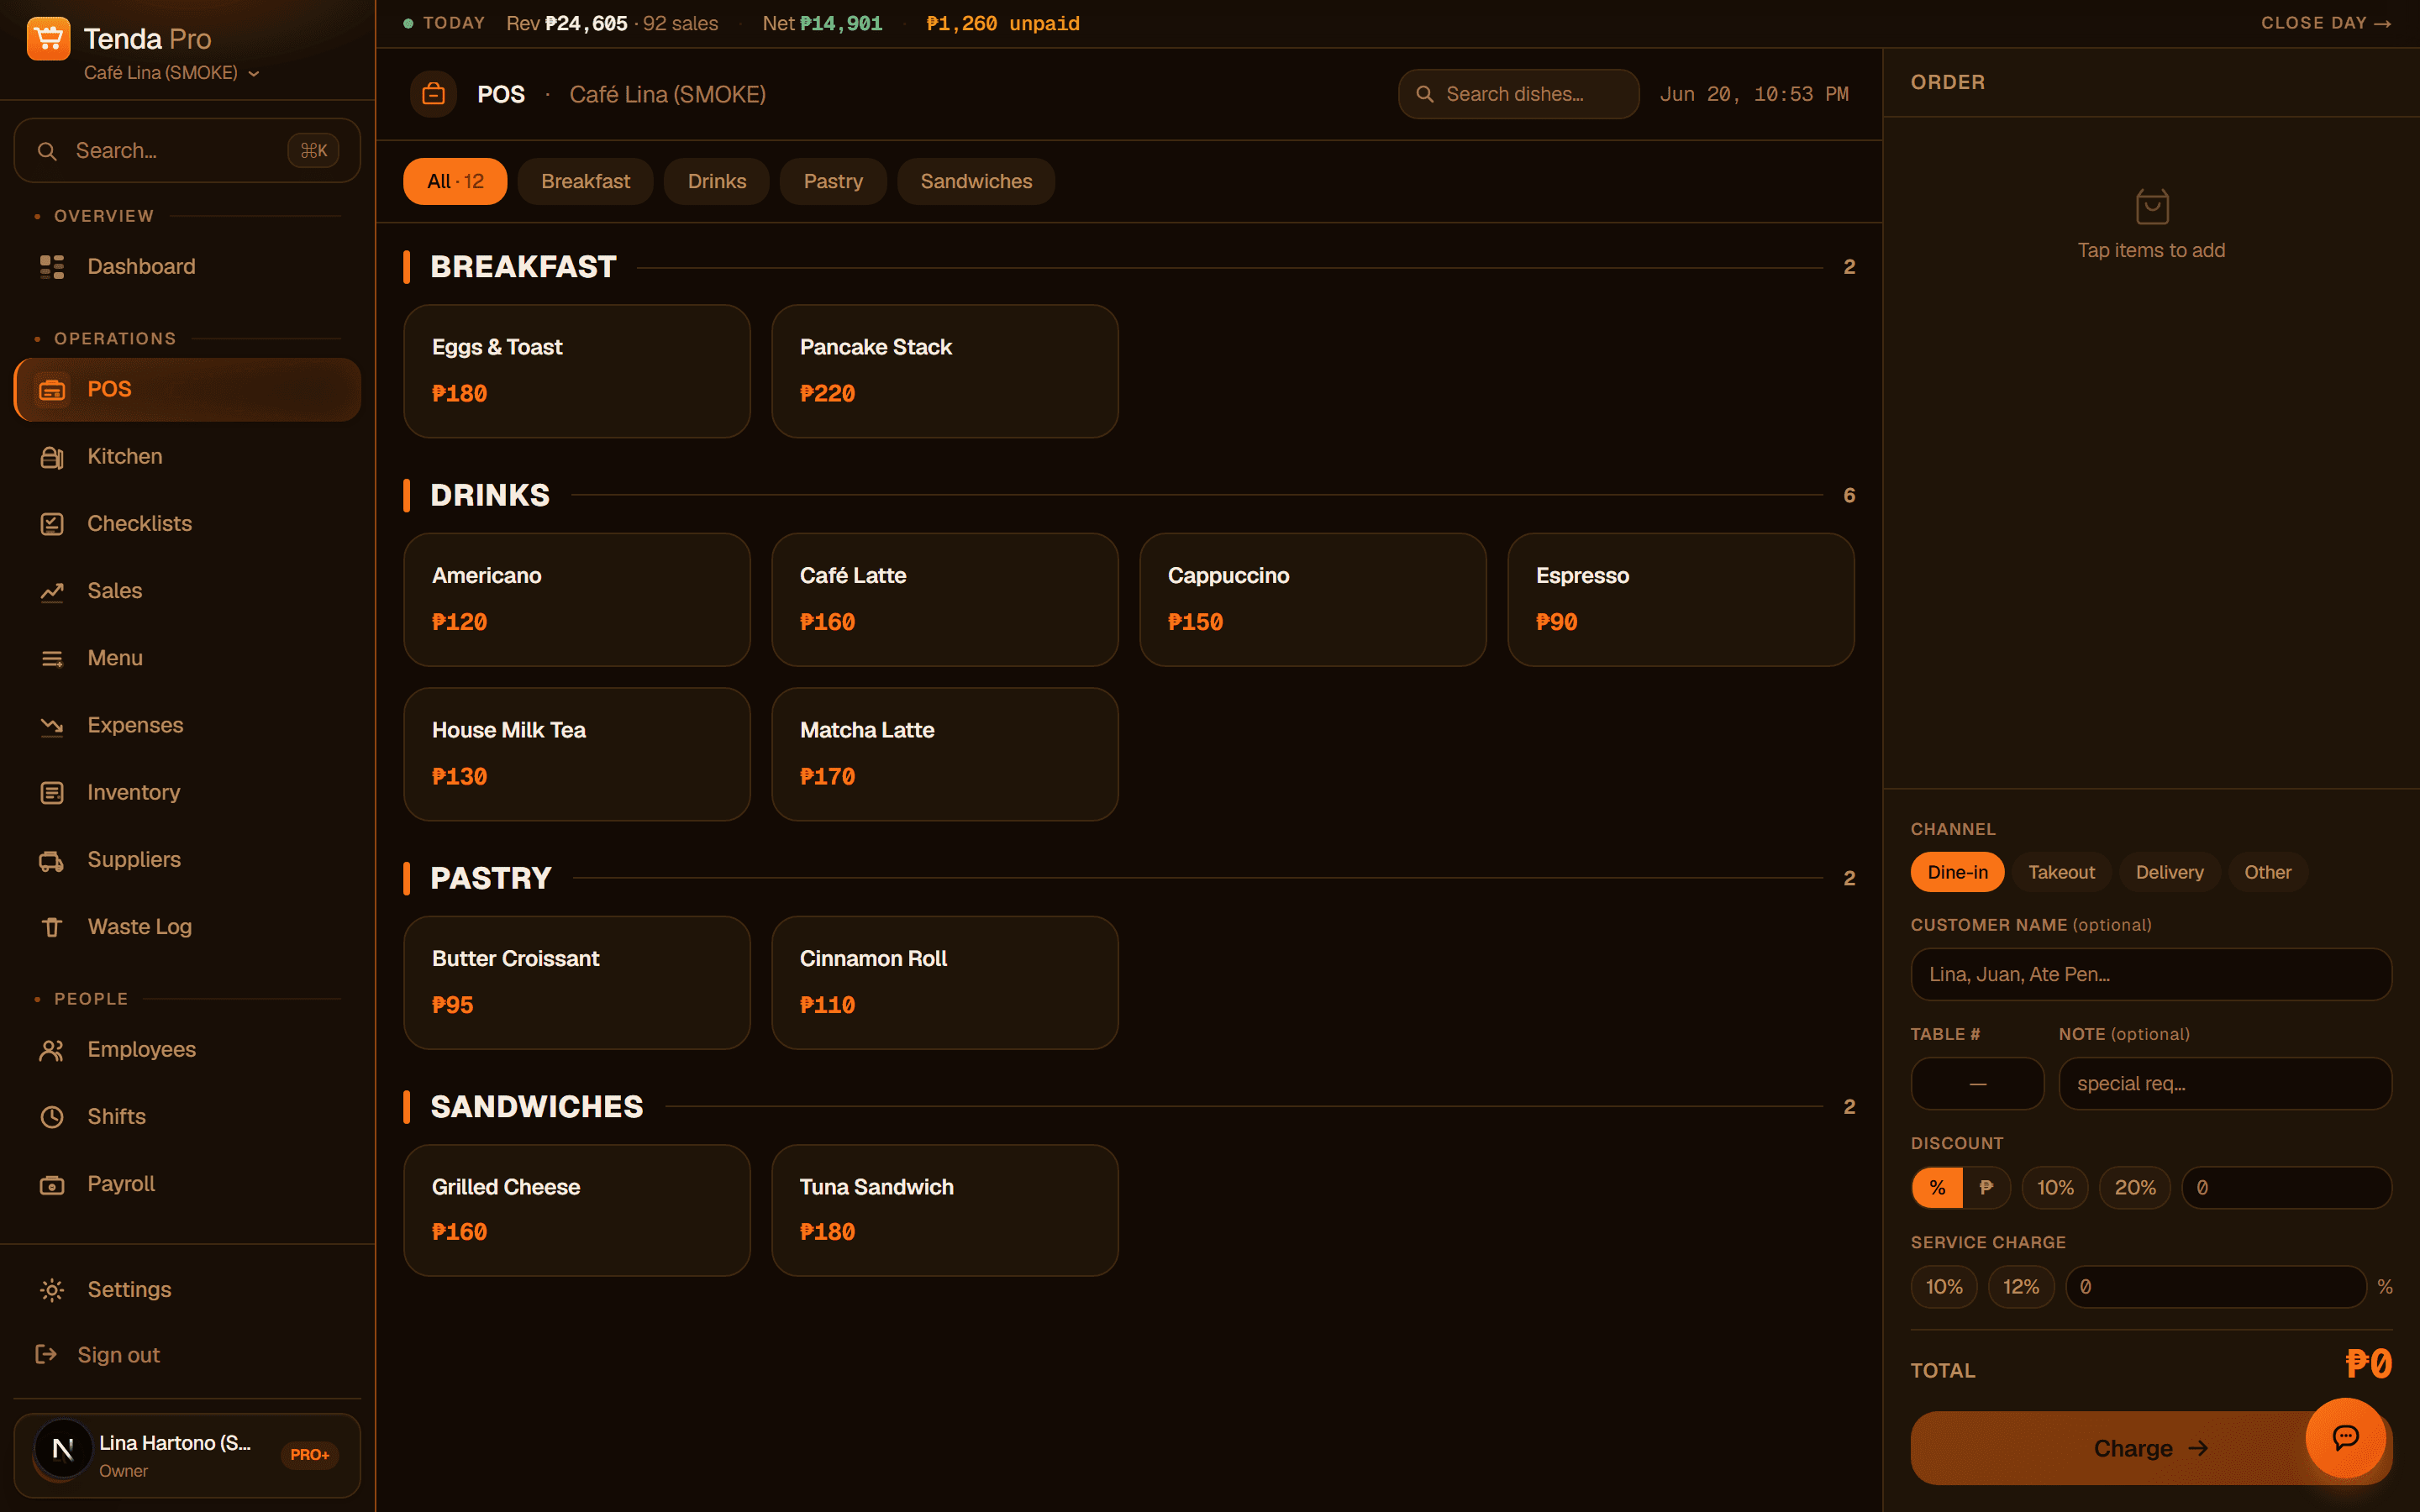The height and width of the screenshot is (1512, 2420).
Task: Apply 12% service charge preset
Action: [2021, 1286]
